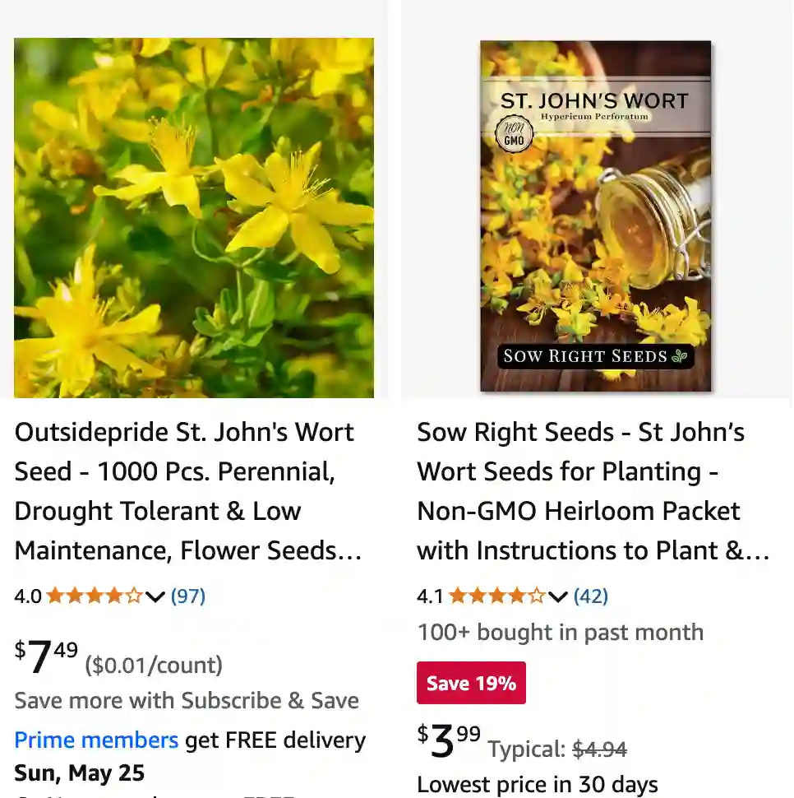
Task: View the 97 reviews for Outsidepride seeds
Action: coord(188,596)
